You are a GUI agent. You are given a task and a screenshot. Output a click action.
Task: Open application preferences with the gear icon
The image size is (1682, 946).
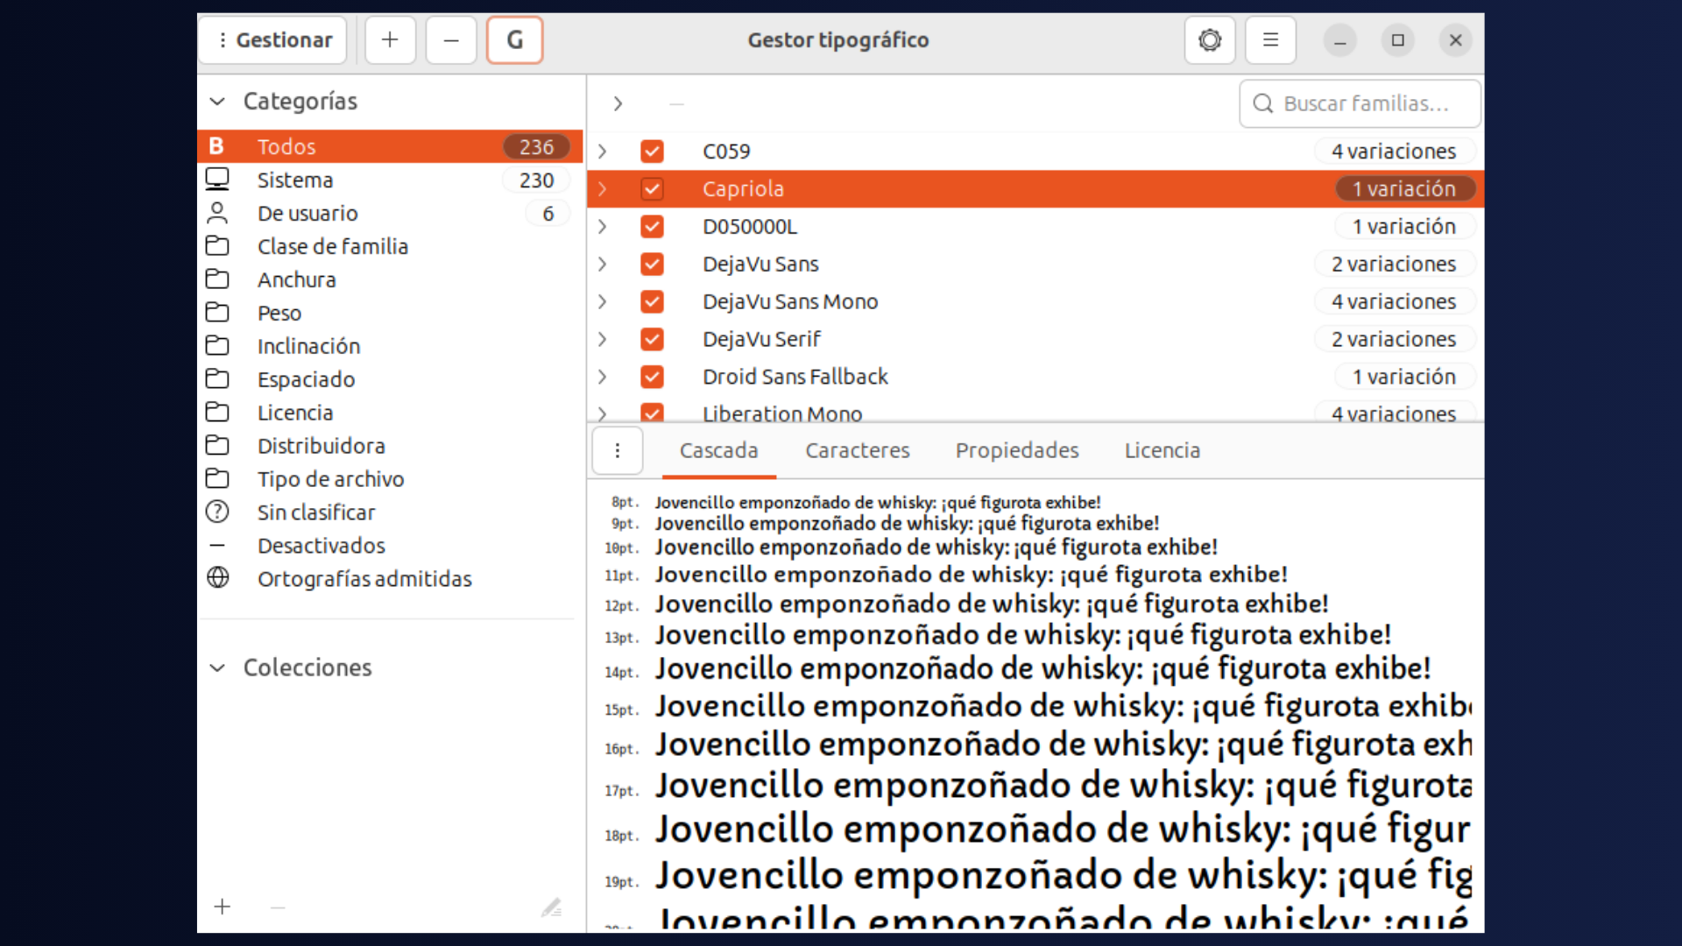[x=1210, y=39]
